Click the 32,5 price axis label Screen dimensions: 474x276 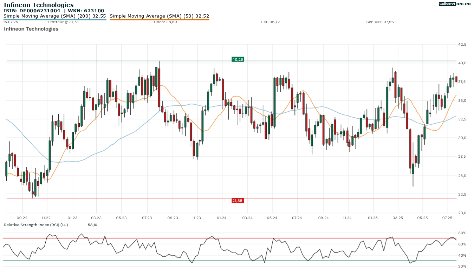tap(462, 119)
